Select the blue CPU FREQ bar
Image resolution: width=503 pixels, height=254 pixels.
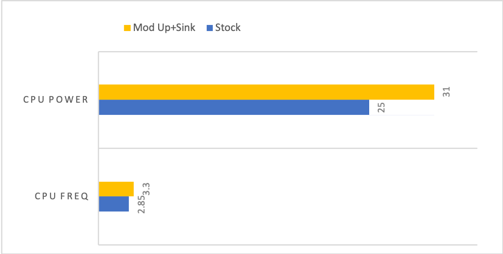[114, 204]
